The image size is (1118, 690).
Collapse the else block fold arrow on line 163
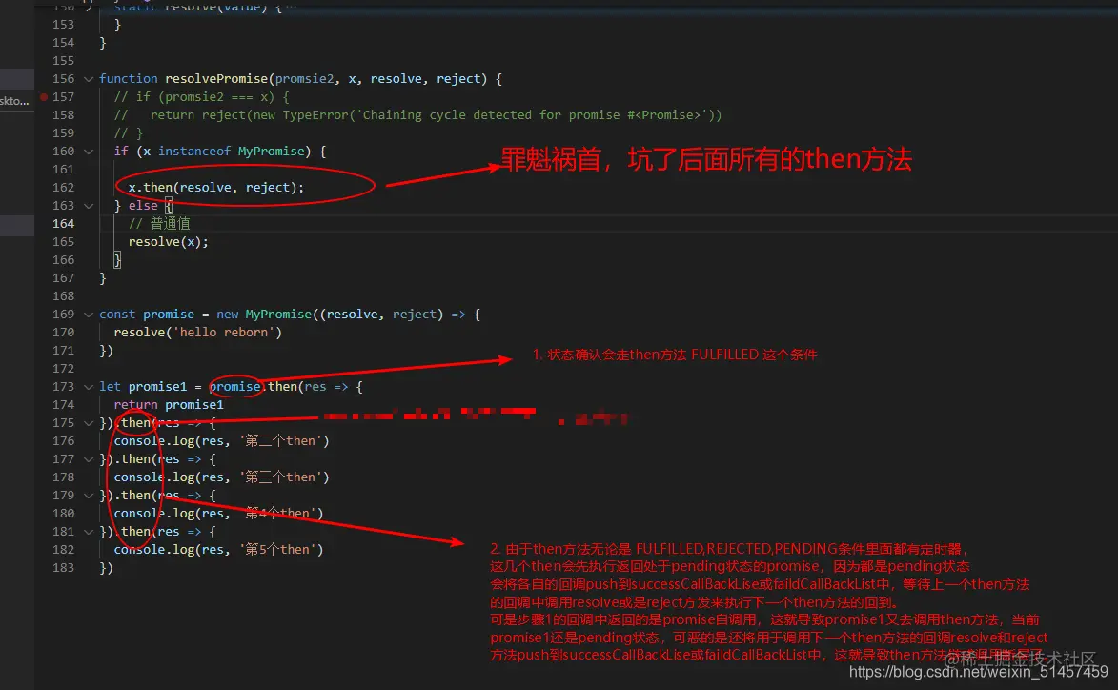88,205
